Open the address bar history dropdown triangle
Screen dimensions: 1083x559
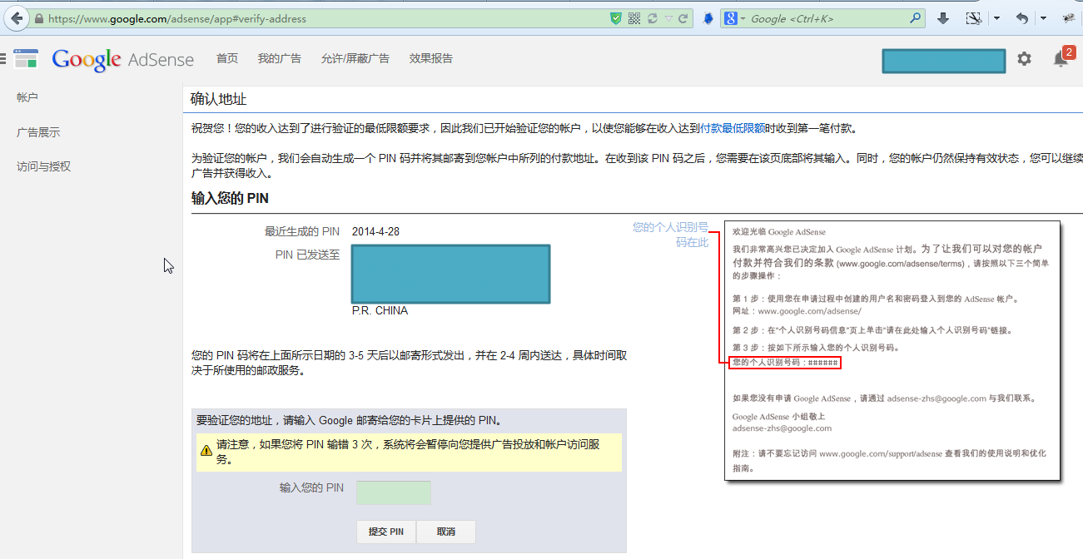[668, 18]
